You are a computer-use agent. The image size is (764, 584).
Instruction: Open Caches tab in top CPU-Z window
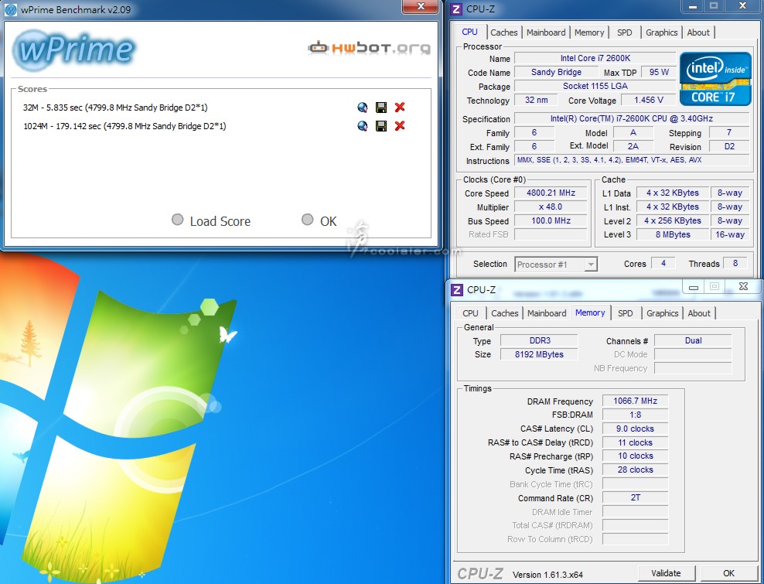(504, 32)
